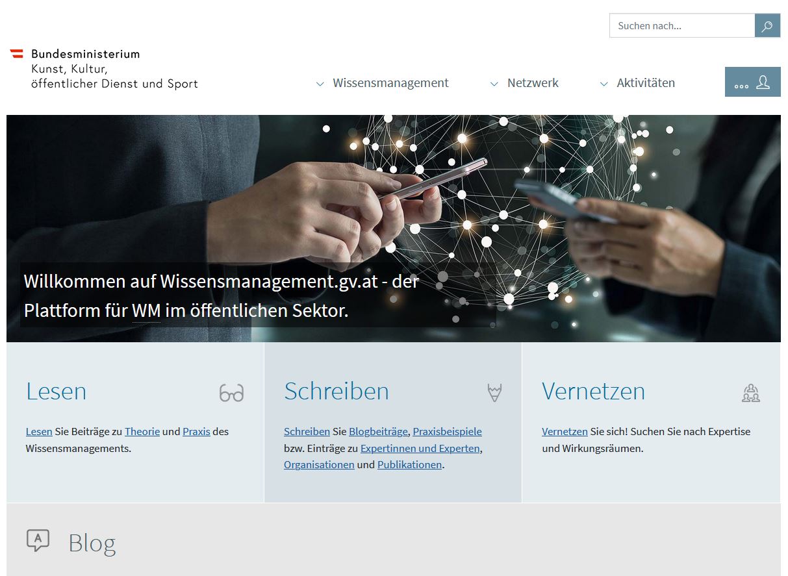
Task: Click the magnifier search button
Action: point(767,26)
